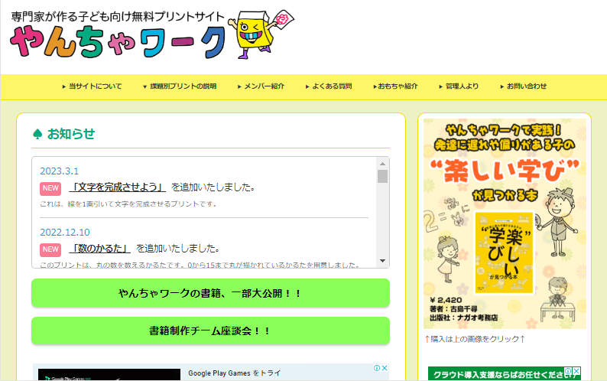Go to よくある質問 page
The height and width of the screenshot is (381, 607).
click(x=329, y=86)
